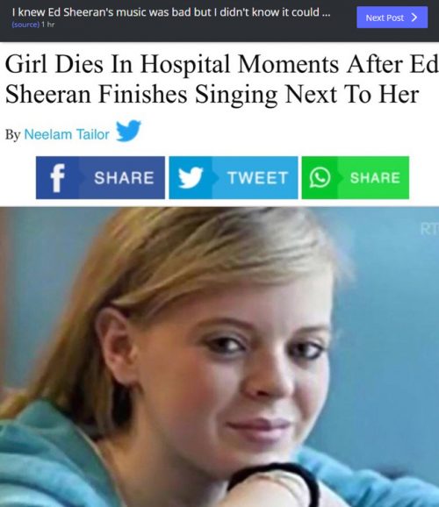Open author Neelam Tailor's profile link
Image resolution: width=439 pixels, height=507 pixels.
click(67, 134)
